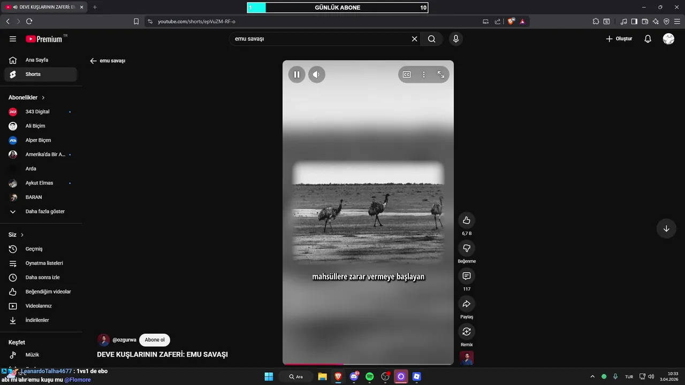Pause the Shorts video

click(296, 74)
